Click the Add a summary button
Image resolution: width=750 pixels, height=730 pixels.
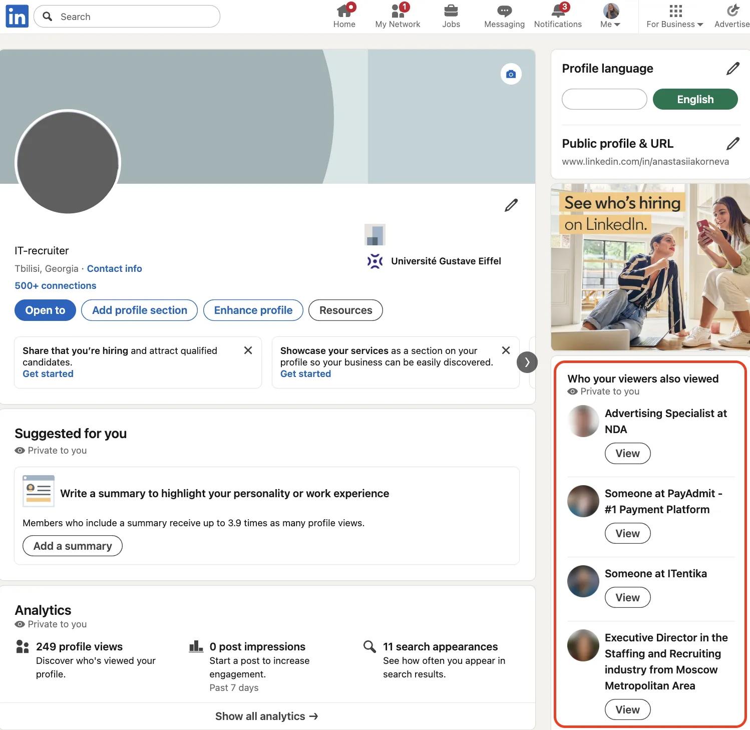[x=72, y=546]
